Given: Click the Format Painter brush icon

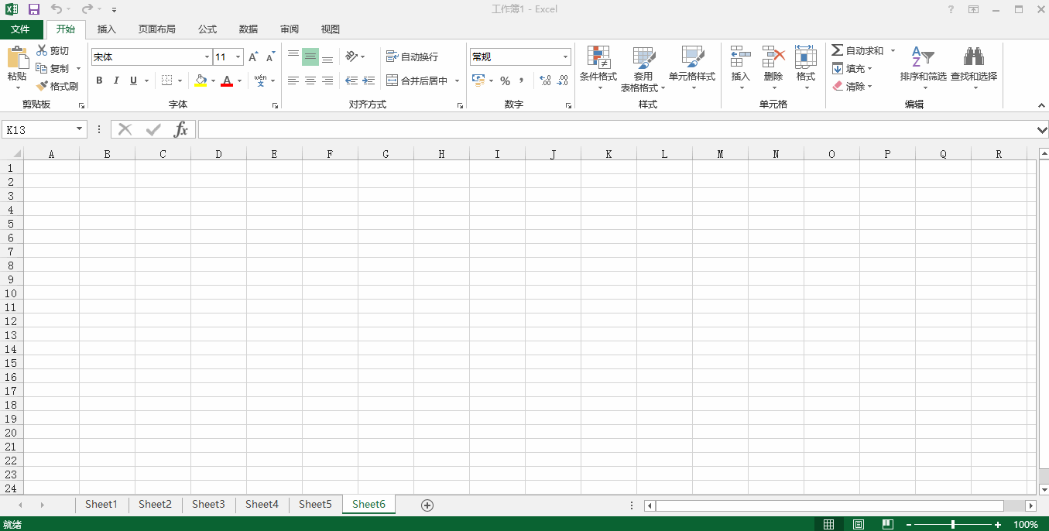Looking at the screenshot, I should (x=43, y=86).
